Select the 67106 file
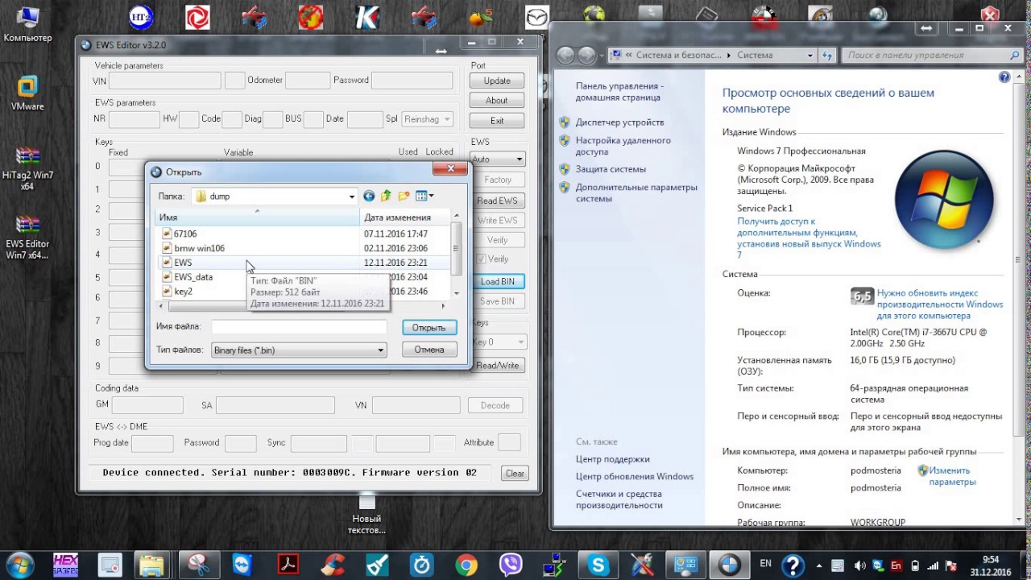The width and height of the screenshot is (1031, 580). coord(185,234)
